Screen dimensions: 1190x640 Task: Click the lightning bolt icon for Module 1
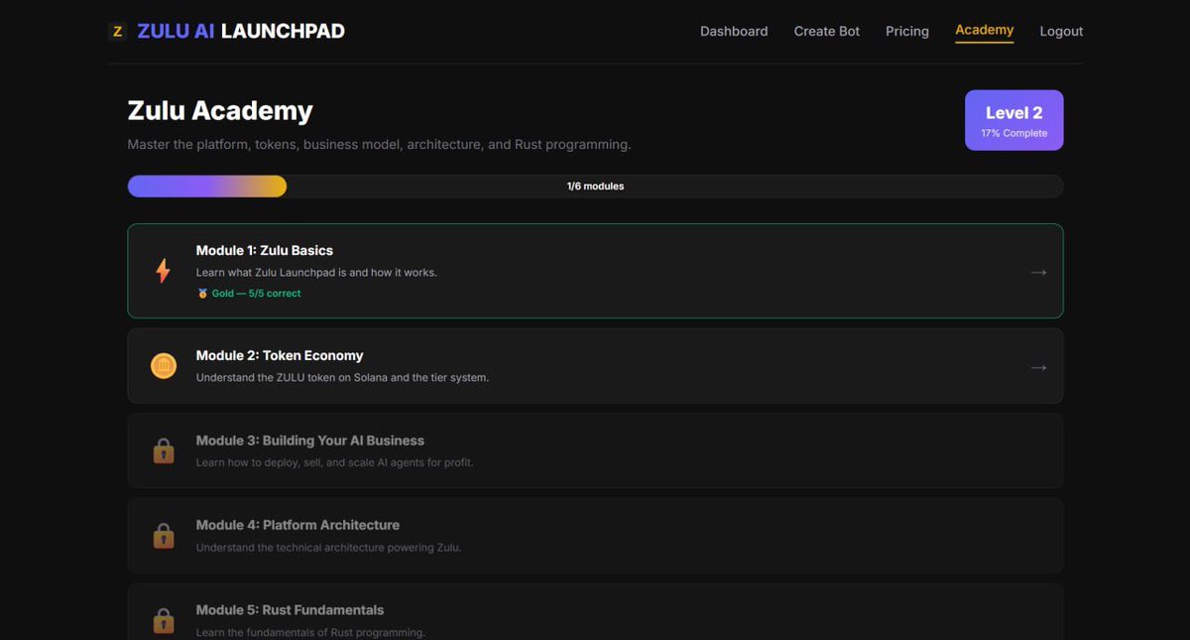(x=164, y=271)
